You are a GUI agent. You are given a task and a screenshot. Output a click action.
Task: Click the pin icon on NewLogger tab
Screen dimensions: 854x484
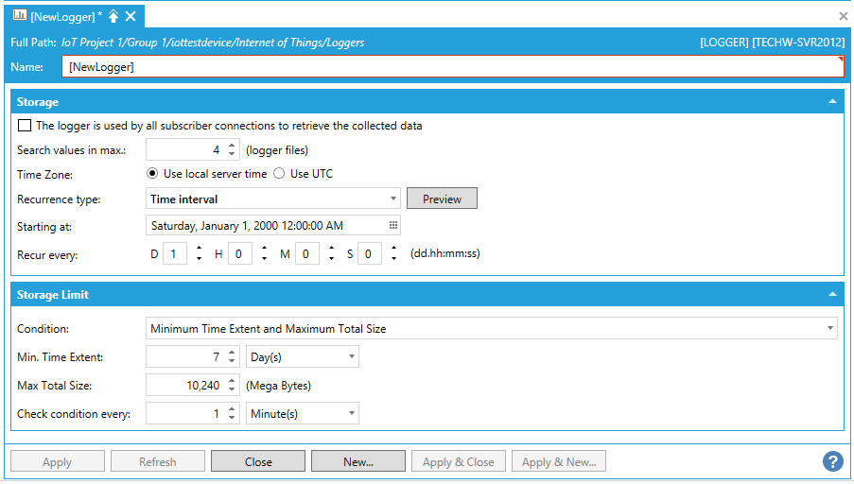(113, 16)
